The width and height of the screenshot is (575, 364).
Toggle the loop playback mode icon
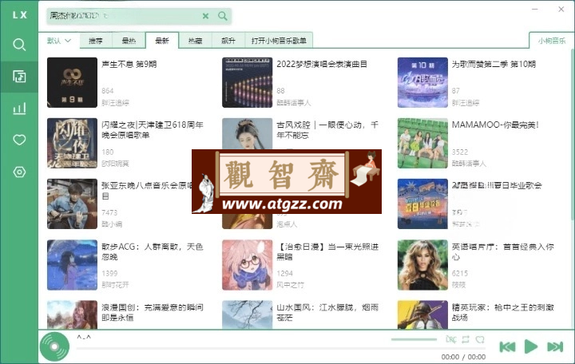pos(466,339)
